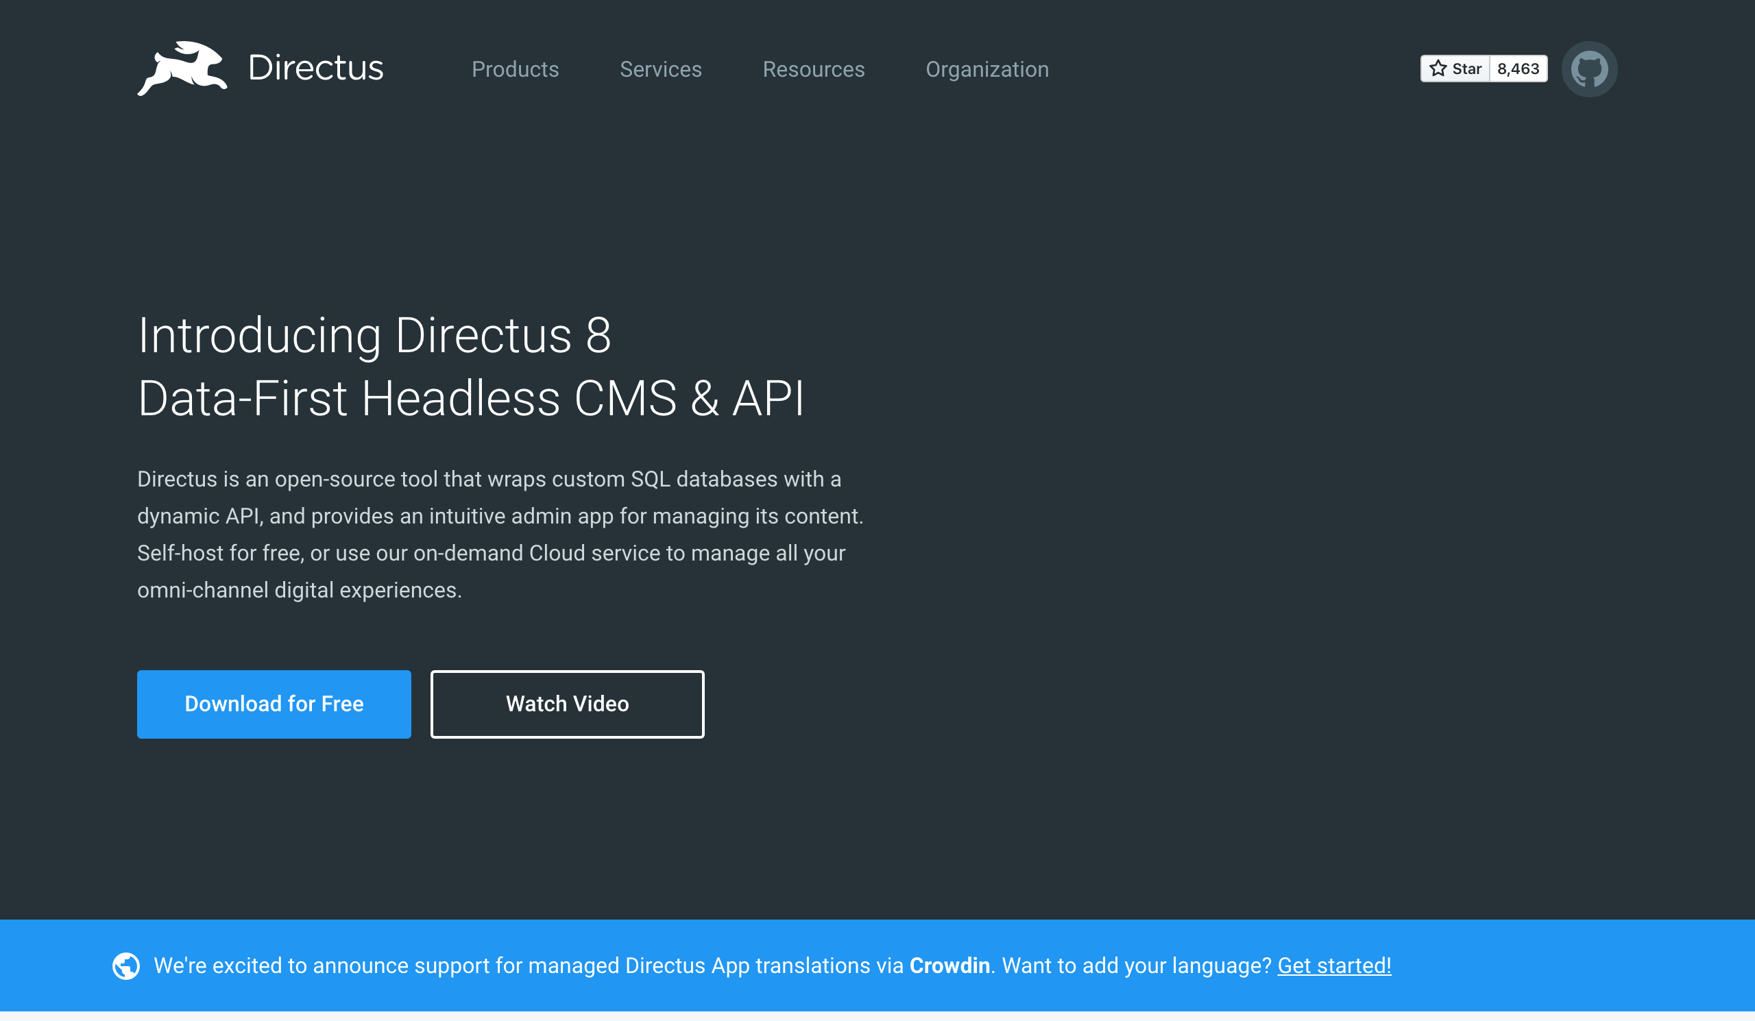Open the Services menu
This screenshot has width=1755, height=1021.
pyautogui.click(x=660, y=69)
